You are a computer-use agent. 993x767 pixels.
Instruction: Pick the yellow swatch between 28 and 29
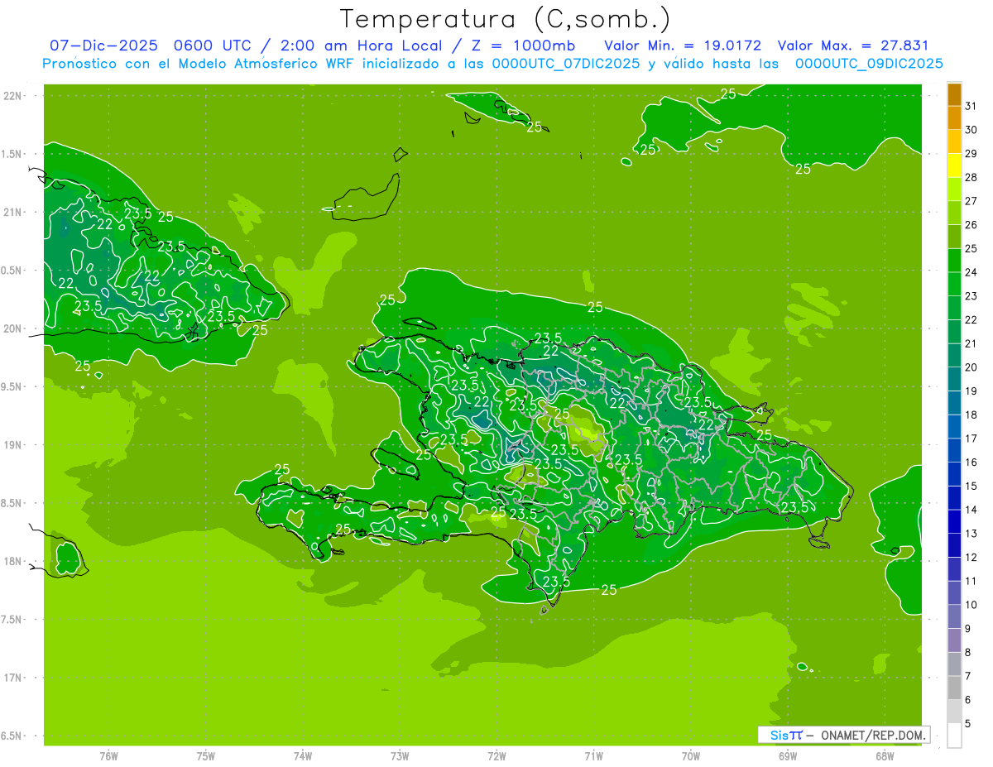pyautogui.click(x=954, y=165)
